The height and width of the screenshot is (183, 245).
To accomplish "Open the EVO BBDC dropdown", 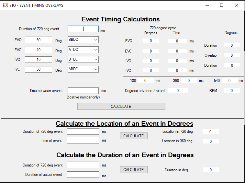I will pyautogui.click(x=83, y=40).
